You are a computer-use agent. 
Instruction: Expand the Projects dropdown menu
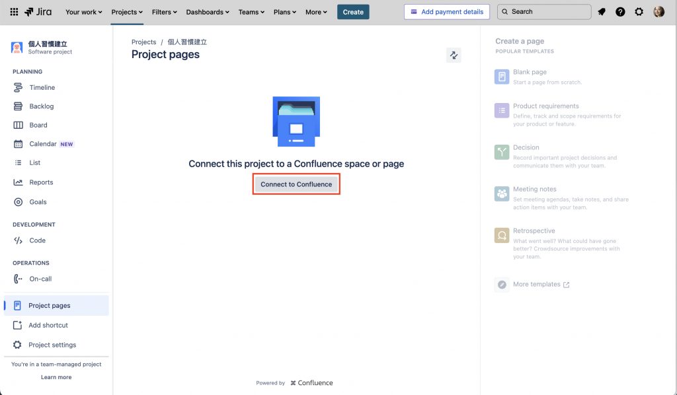tap(127, 12)
